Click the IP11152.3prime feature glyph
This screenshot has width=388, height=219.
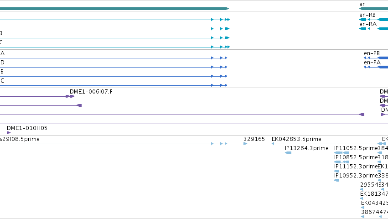coord(337,171)
